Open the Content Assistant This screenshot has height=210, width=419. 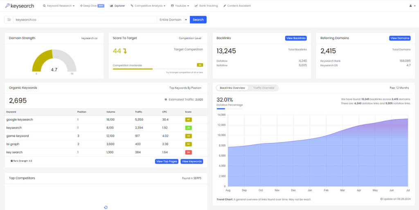pyautogui.click(x=237, y=6)
